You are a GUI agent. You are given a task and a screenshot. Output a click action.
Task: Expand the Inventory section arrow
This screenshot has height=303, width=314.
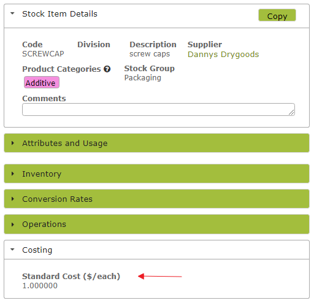[x=13, y=174]
